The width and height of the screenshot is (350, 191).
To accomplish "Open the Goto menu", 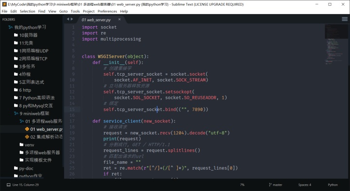I will (x=63, y=11).
